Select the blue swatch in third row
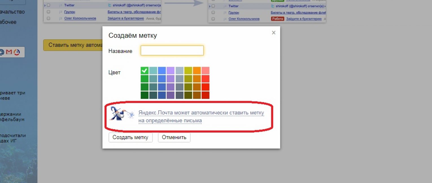This screenshot has height=183, width=432. pyautogui.click(x=162, y=87)
